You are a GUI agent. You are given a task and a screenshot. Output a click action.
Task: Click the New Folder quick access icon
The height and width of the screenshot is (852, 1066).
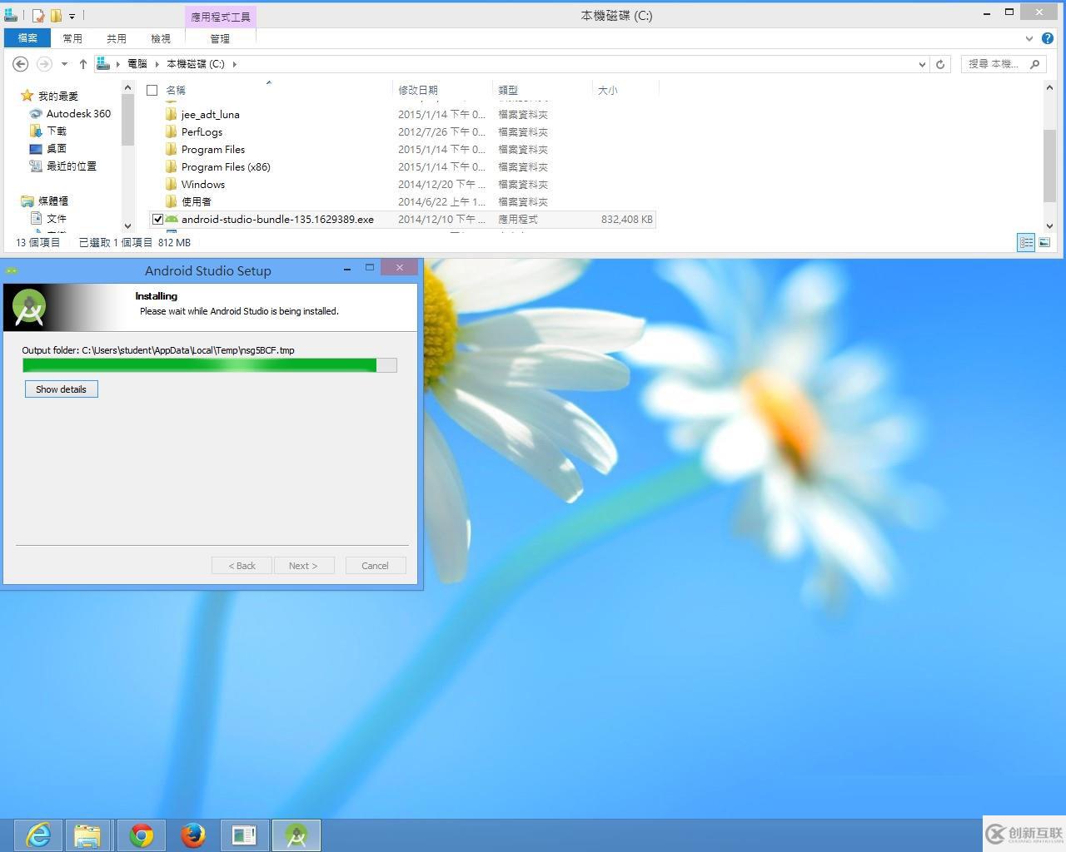coord(56,16)
